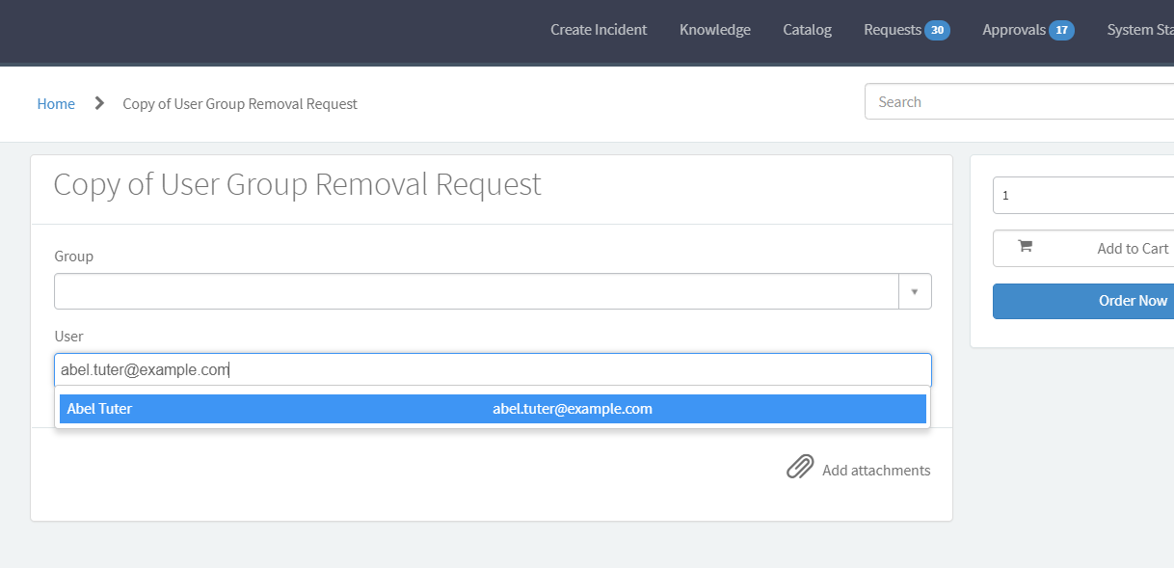
Task: Select the Abel Tuter suggestion
Action: click(x=493, y=409)
